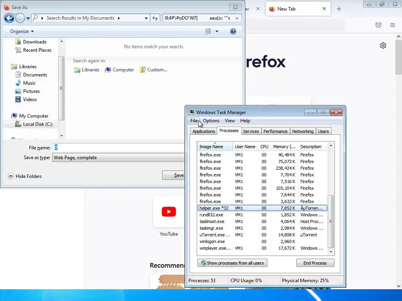Open the view options dropdown arrow
Viewport: 402px width, 301px height.
217,31
